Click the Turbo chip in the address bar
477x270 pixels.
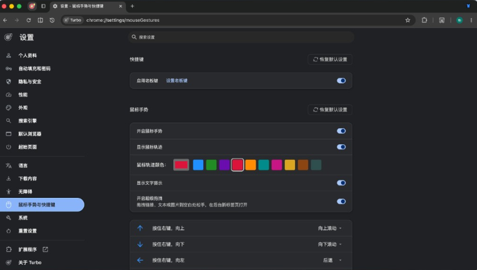click(72, 20)
